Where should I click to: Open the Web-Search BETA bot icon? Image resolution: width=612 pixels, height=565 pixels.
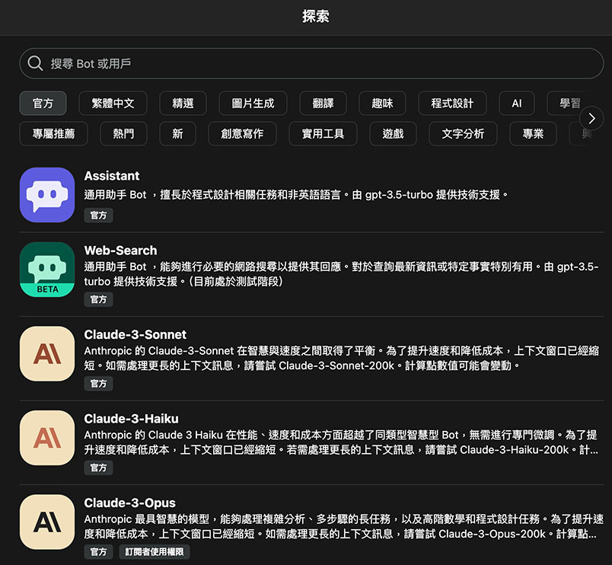(47, 270)
